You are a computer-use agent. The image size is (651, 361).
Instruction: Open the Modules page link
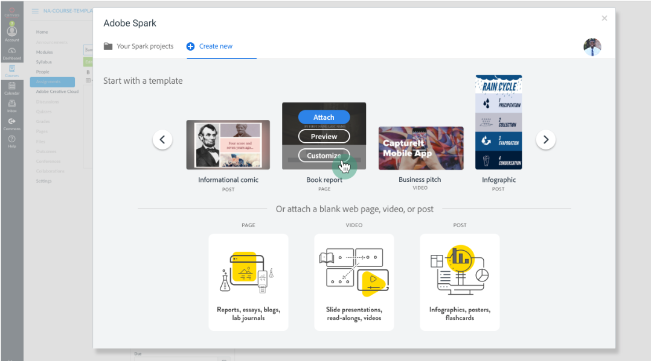pos(46,52)
